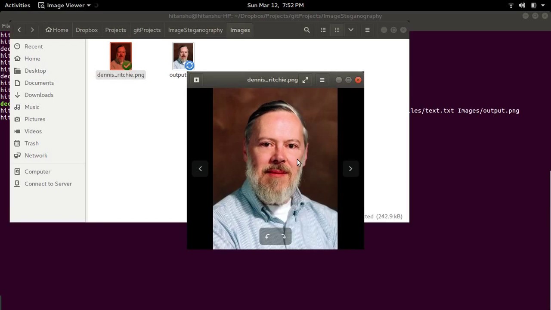Navigate to gitProjects in the path bar
The width and height of the screenshot is (551, 310).
click(x=147, y=30)
